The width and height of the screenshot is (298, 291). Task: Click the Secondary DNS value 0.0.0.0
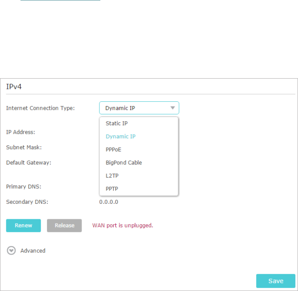pos(108,202)
